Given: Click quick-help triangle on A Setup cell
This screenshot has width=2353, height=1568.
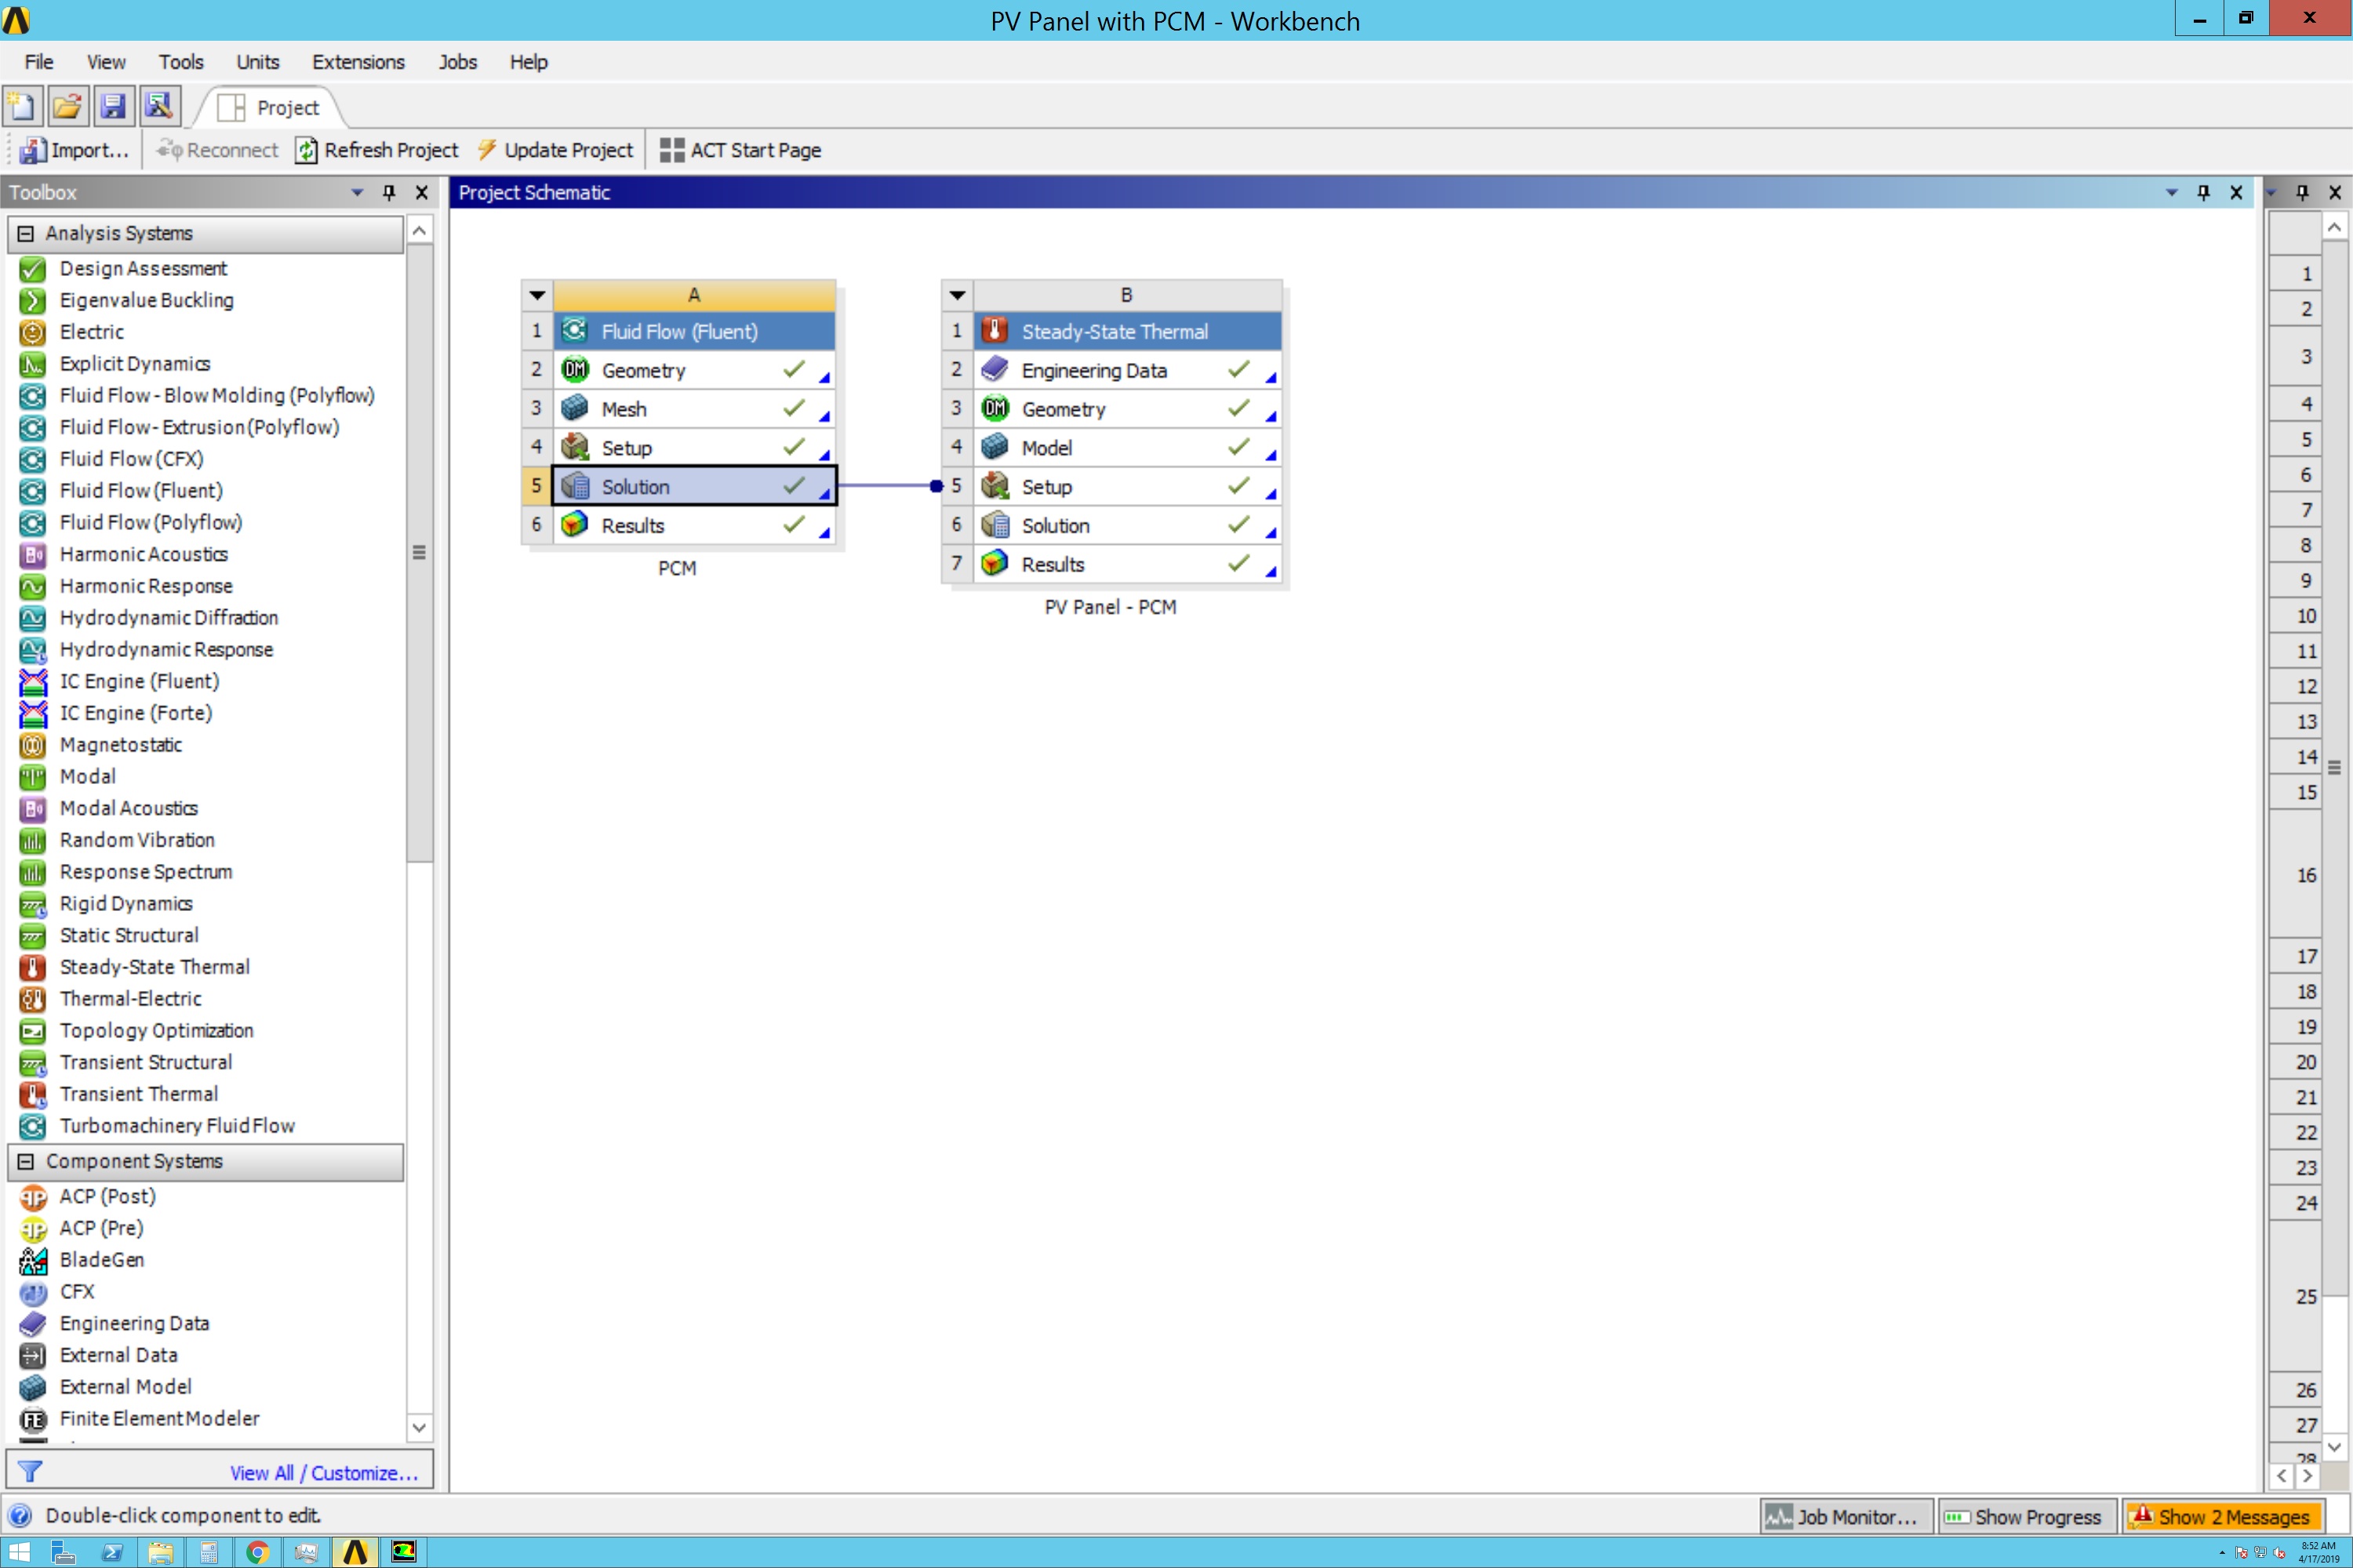Looking at the screenshot, I should tap(824, 455).
